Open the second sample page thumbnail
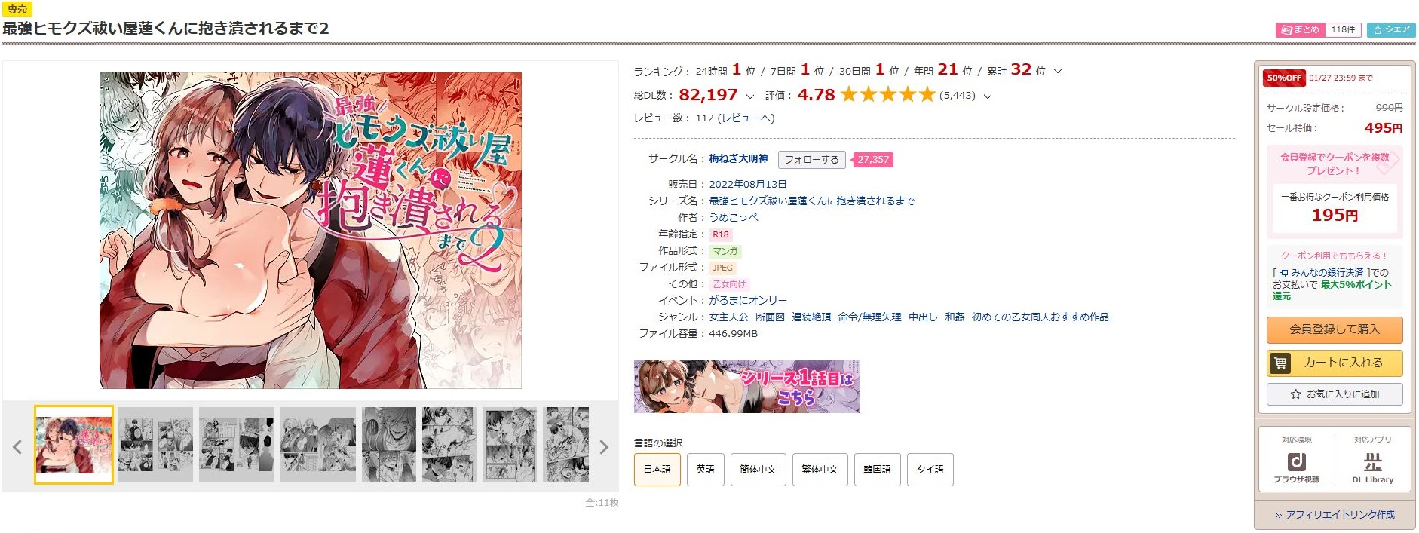This screenshot has width=1419, height=533. click(x=155, y=445)
